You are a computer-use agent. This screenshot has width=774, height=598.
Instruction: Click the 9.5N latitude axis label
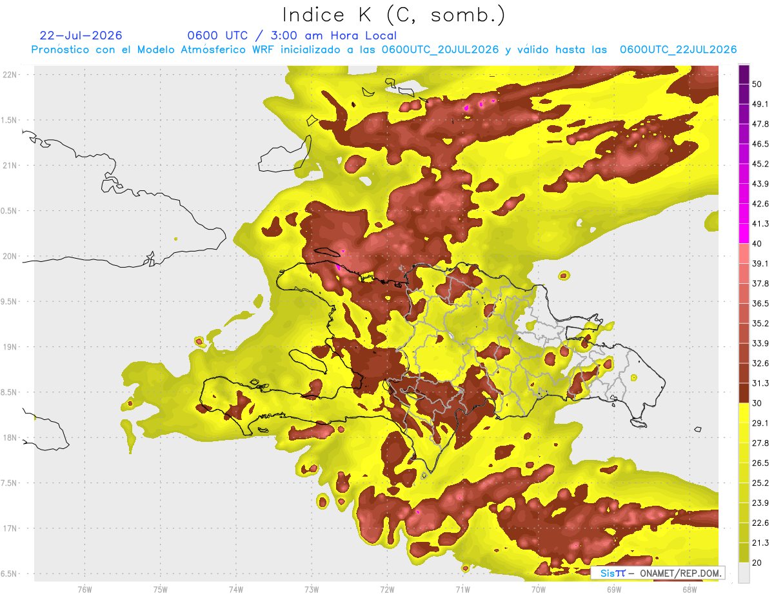tap(9, 301)
